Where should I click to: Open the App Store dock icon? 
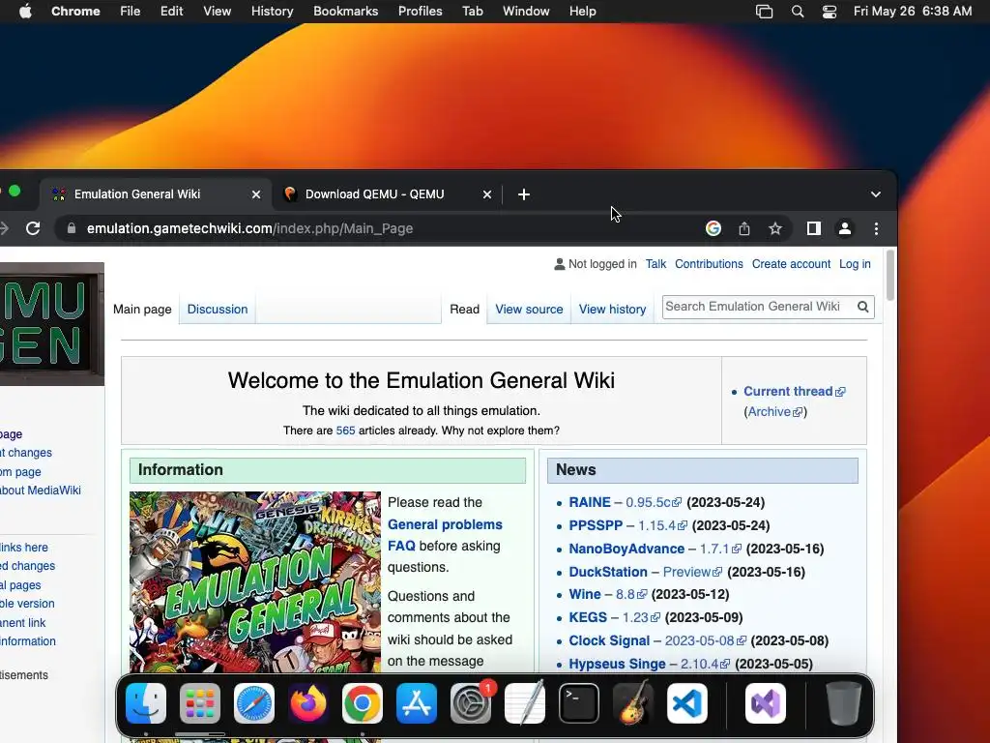[x=417, y=703]
